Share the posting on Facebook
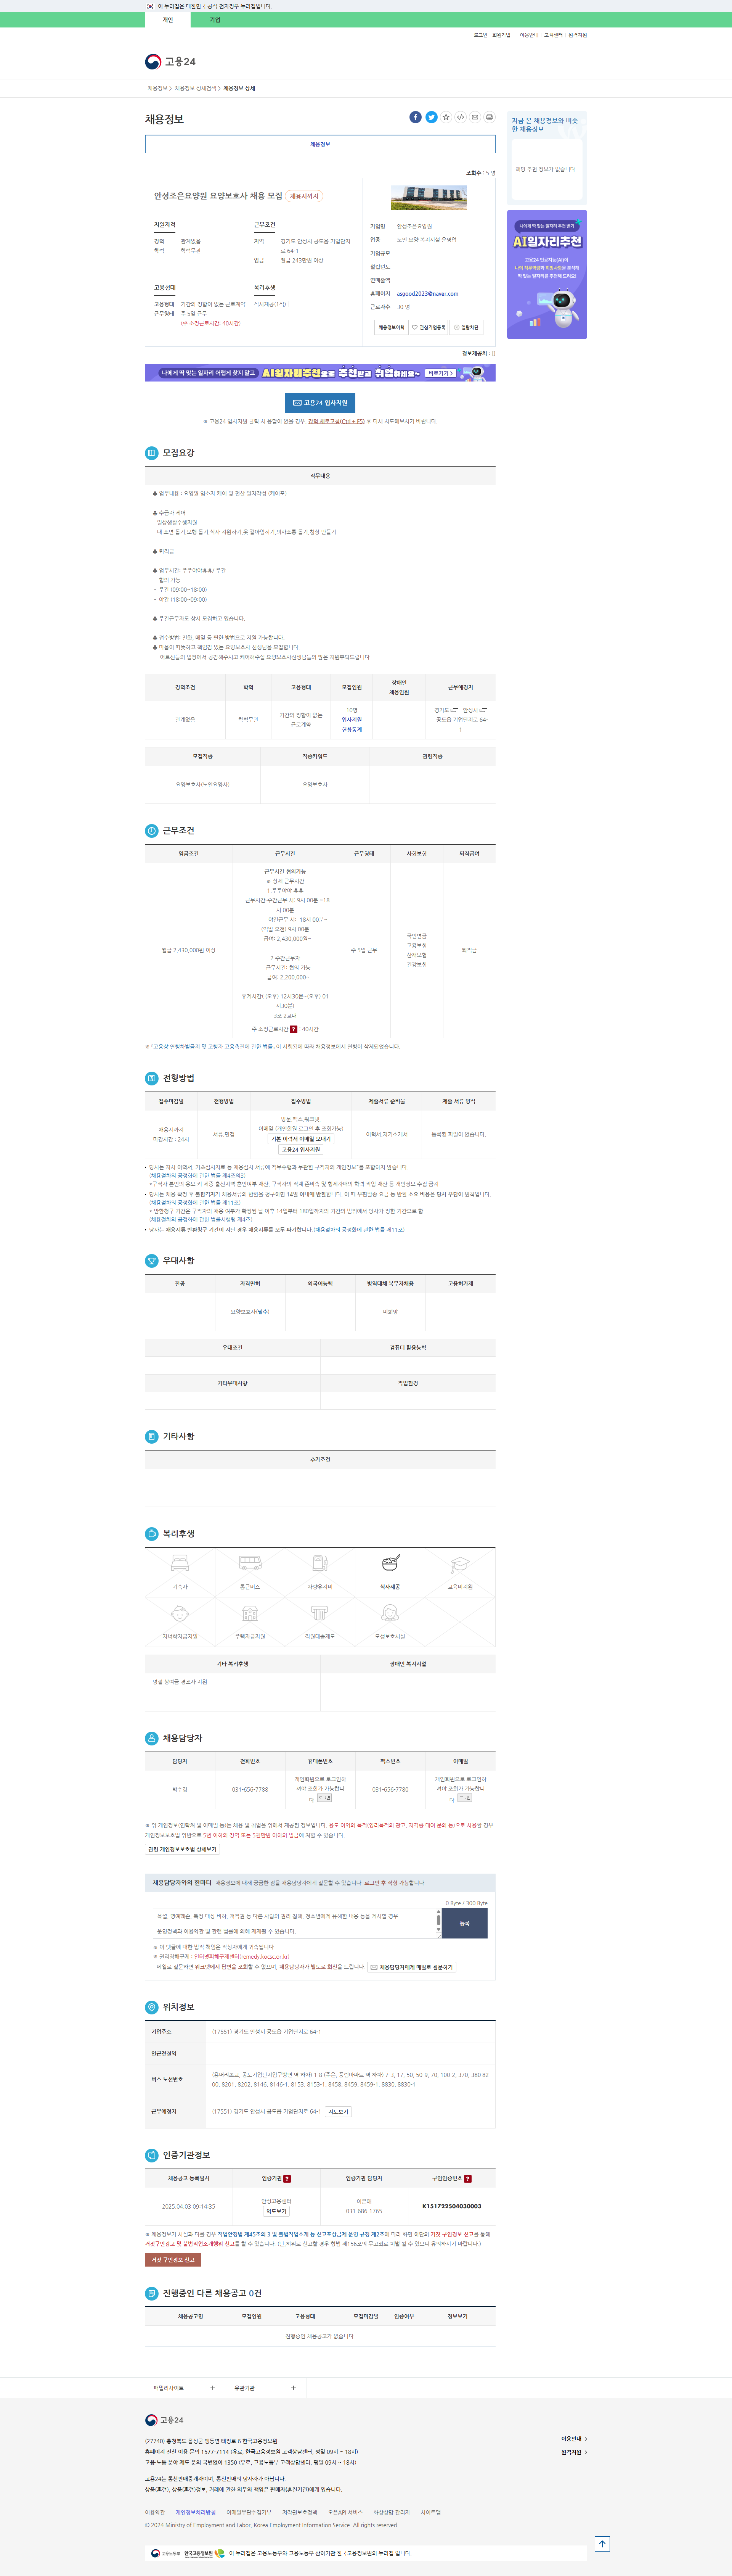 tap(416, 117)
